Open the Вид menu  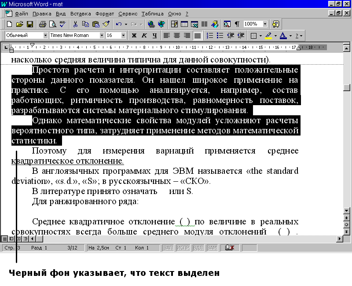(x=61, y=14)
